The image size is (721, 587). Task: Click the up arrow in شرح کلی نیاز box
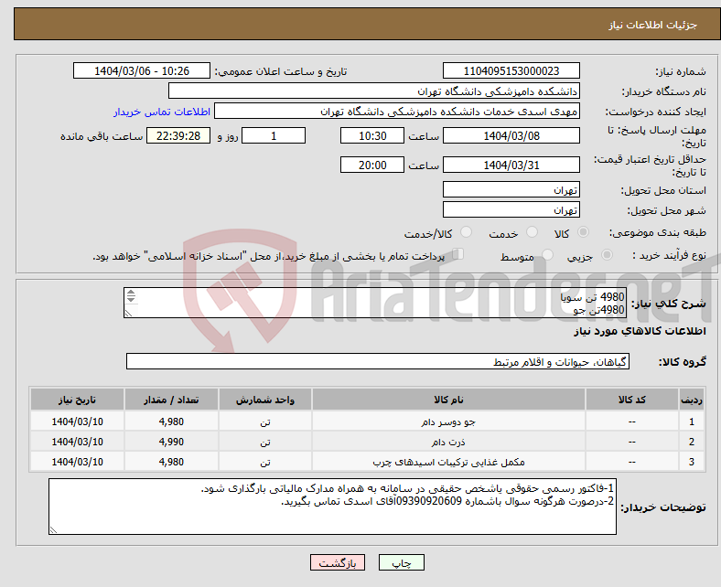131,293
